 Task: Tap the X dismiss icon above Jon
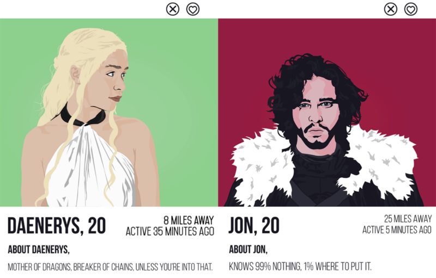point(391,9)
